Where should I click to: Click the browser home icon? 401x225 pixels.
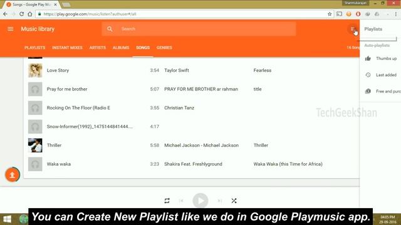(x=30, y=14)
